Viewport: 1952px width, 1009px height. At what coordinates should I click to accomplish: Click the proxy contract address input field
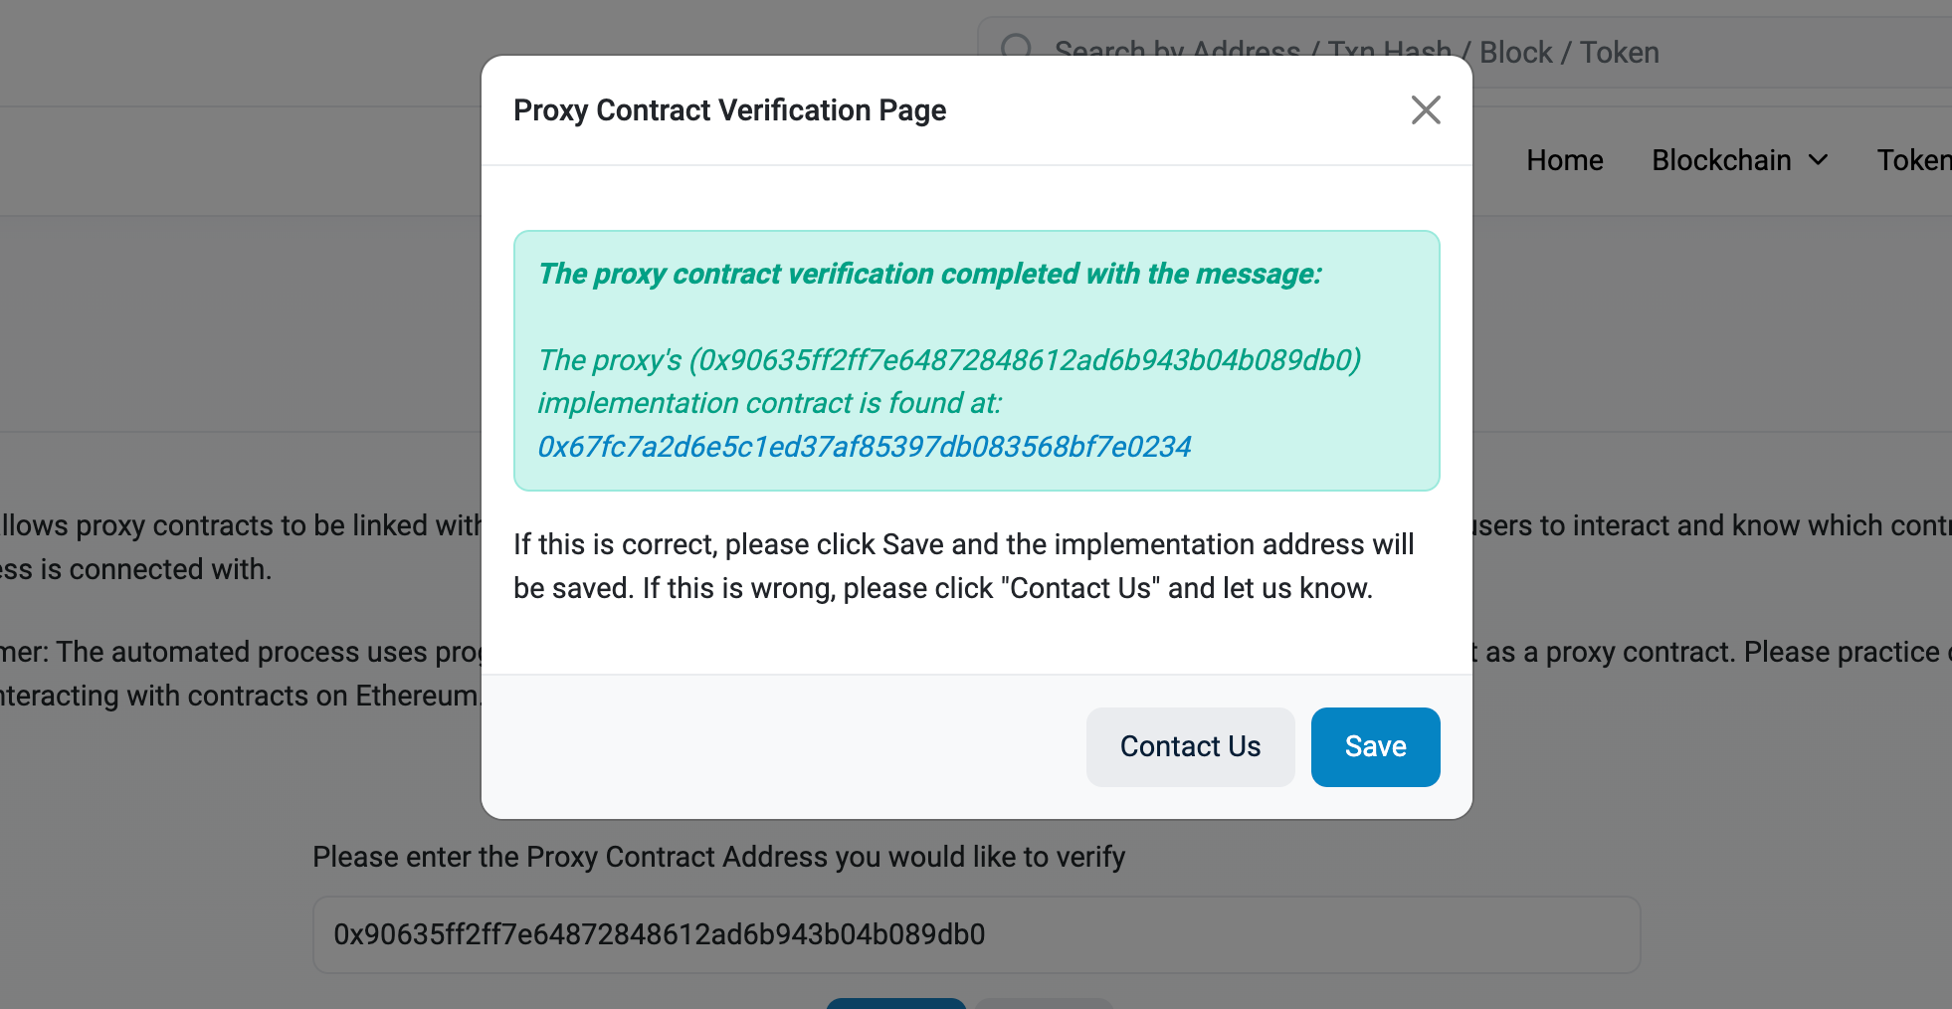(976, 934)
